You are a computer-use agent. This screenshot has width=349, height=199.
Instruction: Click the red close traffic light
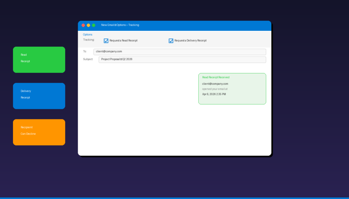point(83,25)
